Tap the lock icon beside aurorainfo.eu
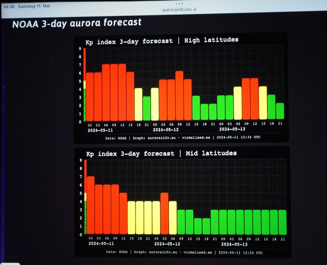Screen dimensions: 327x265 click(195, 9)
